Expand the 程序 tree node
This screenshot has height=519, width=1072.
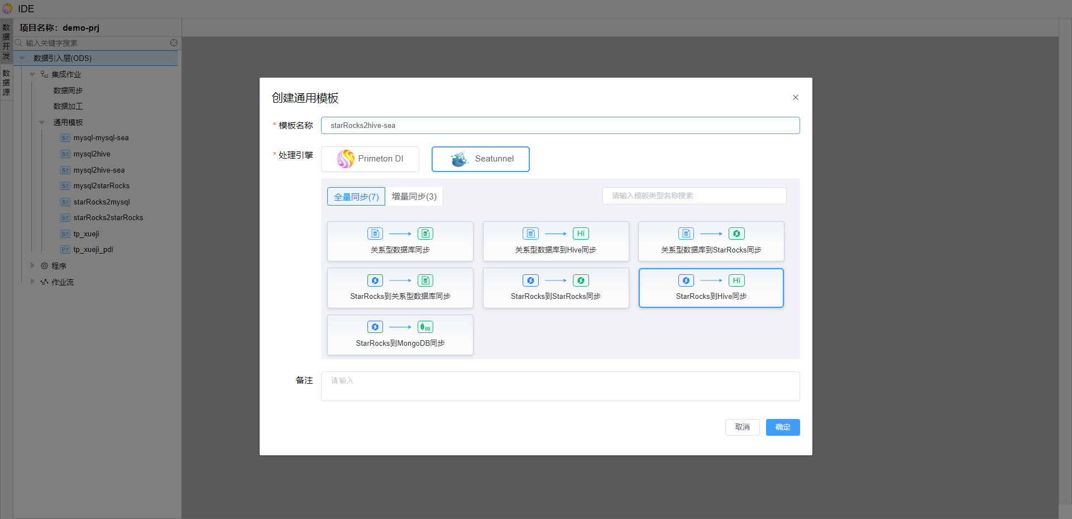[x=32, y=266]
